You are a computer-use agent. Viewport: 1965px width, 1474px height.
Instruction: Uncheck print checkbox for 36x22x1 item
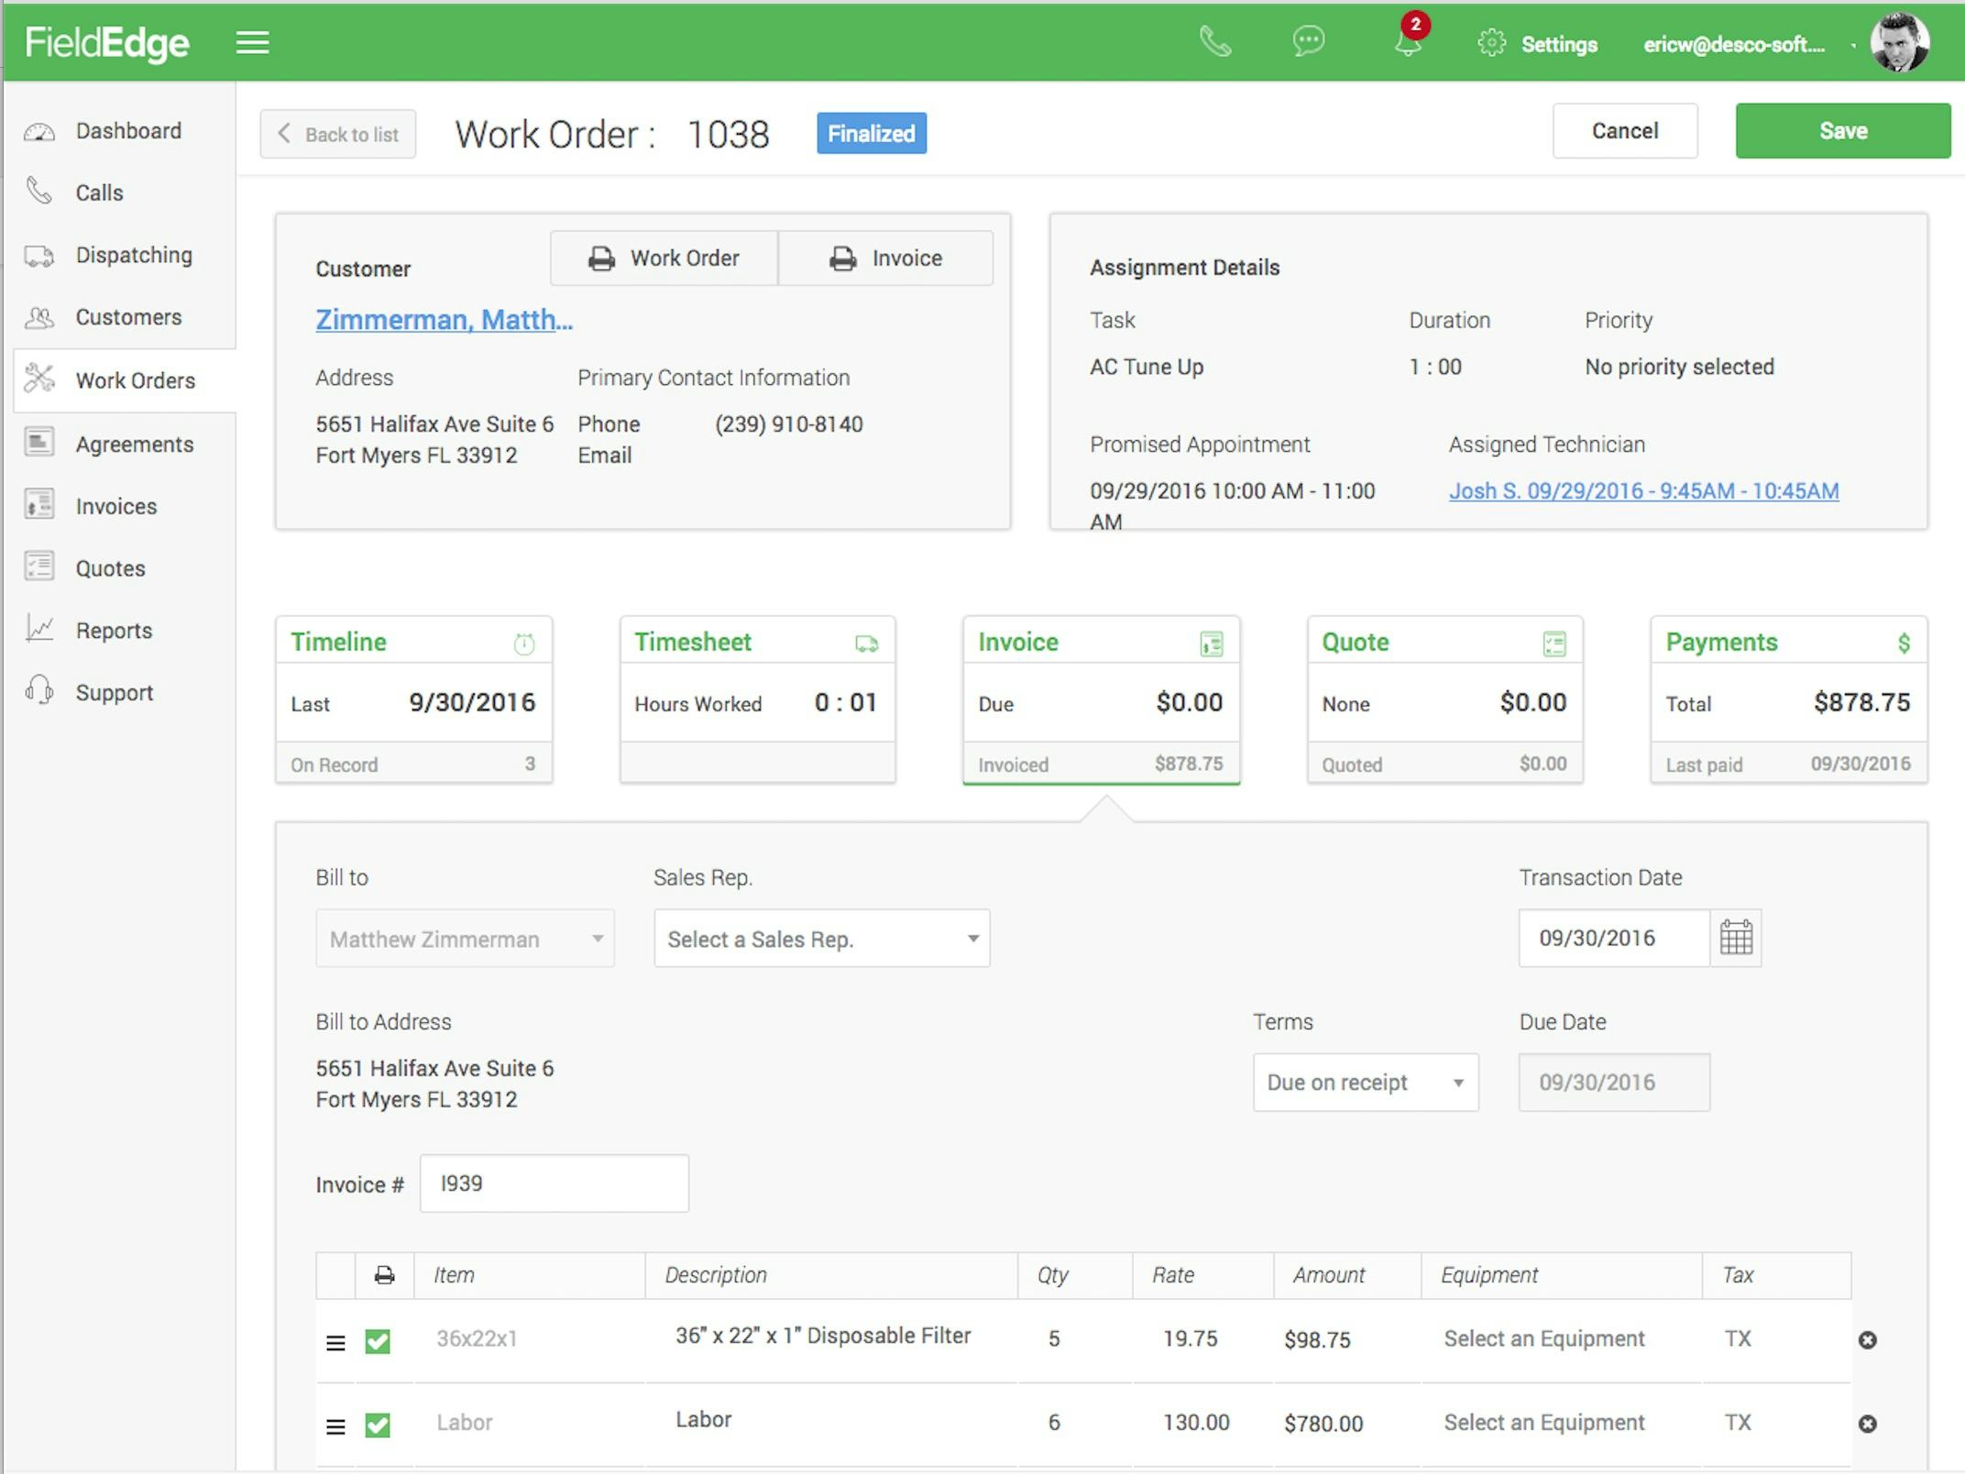378,1341
